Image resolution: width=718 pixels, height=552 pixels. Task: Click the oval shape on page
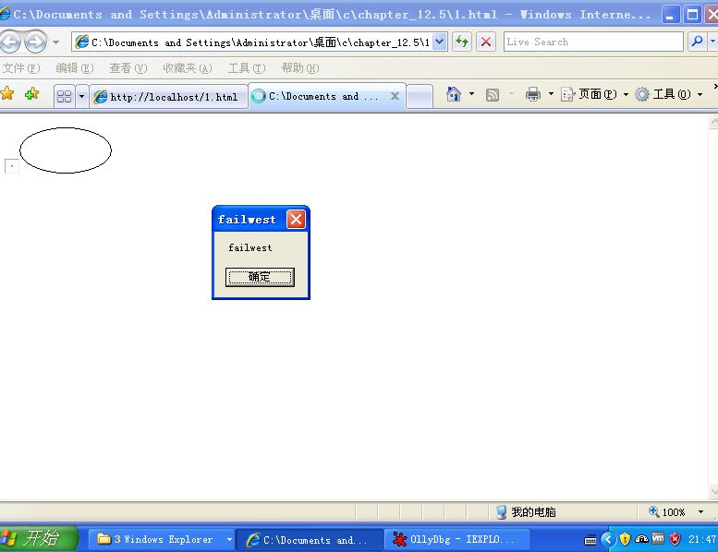click(66, 150)
